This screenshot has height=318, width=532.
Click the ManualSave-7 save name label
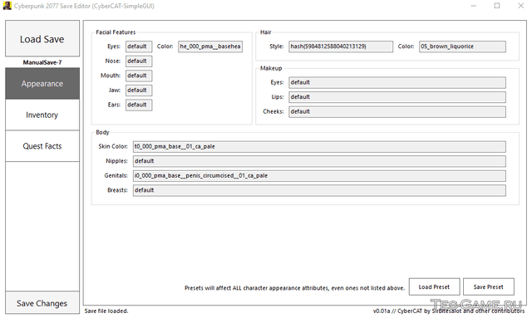[42, 62]
